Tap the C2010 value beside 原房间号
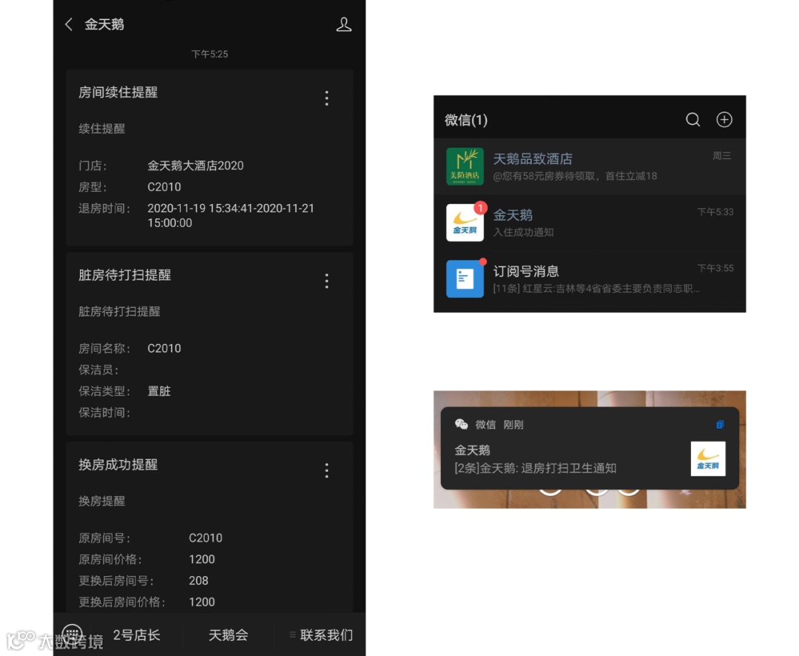 [206, 538]
